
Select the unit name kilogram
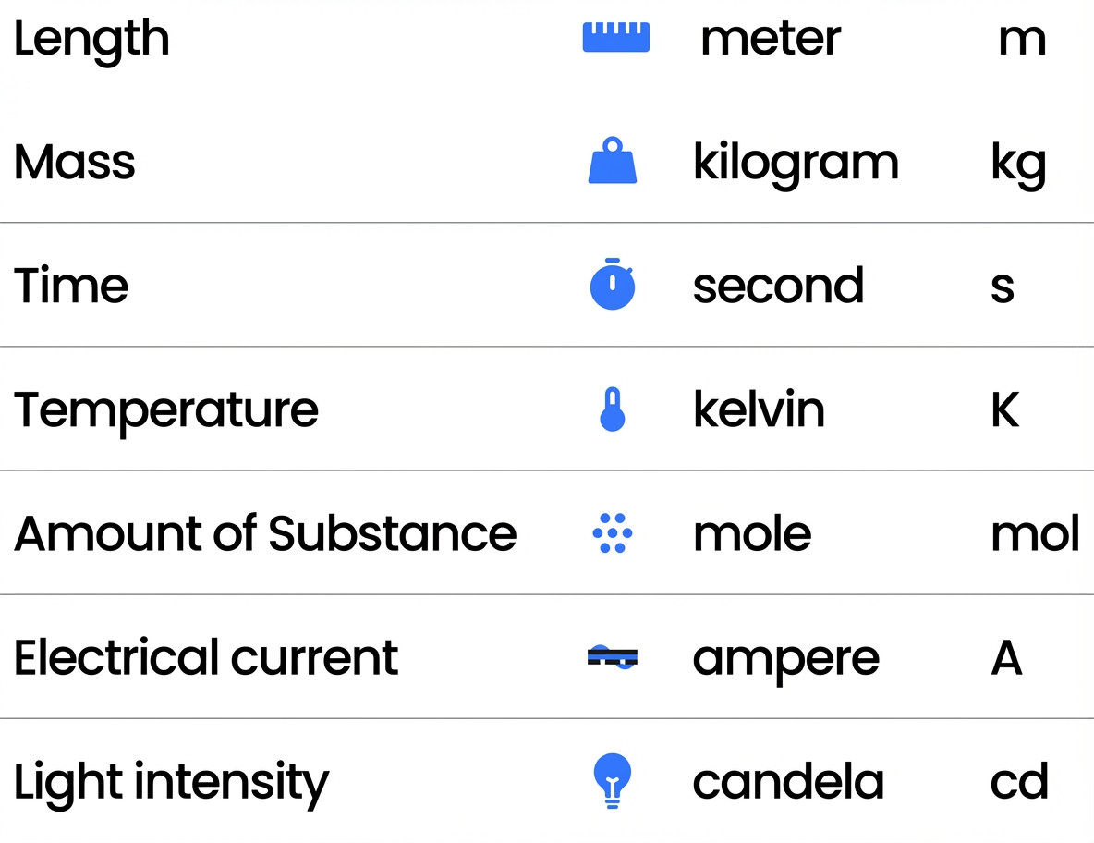[796, 164]
